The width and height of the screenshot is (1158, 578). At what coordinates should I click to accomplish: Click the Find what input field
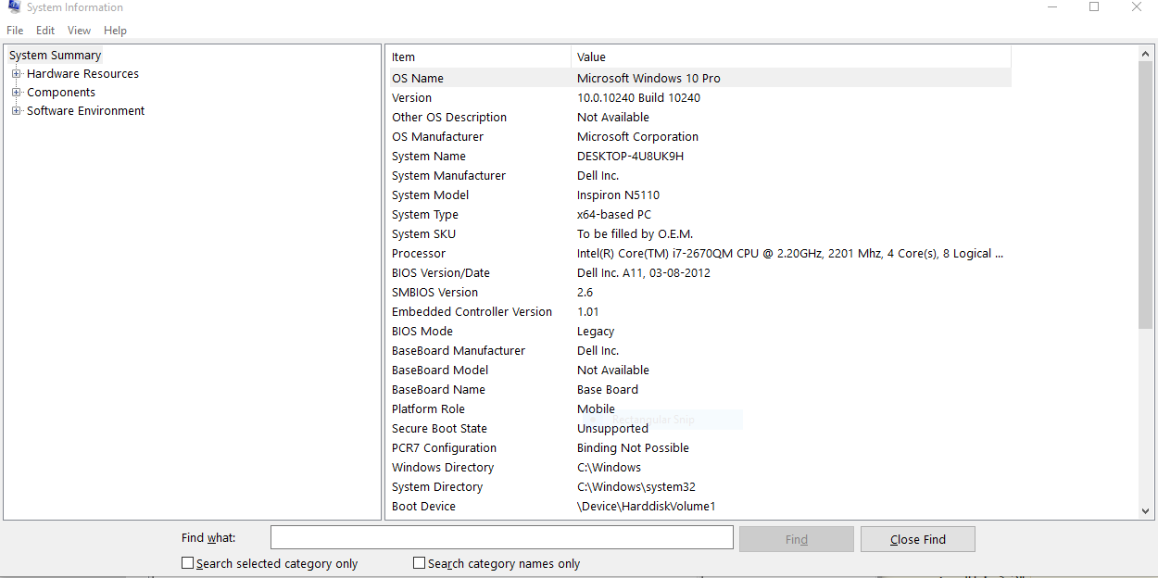[x=502, y=538]
